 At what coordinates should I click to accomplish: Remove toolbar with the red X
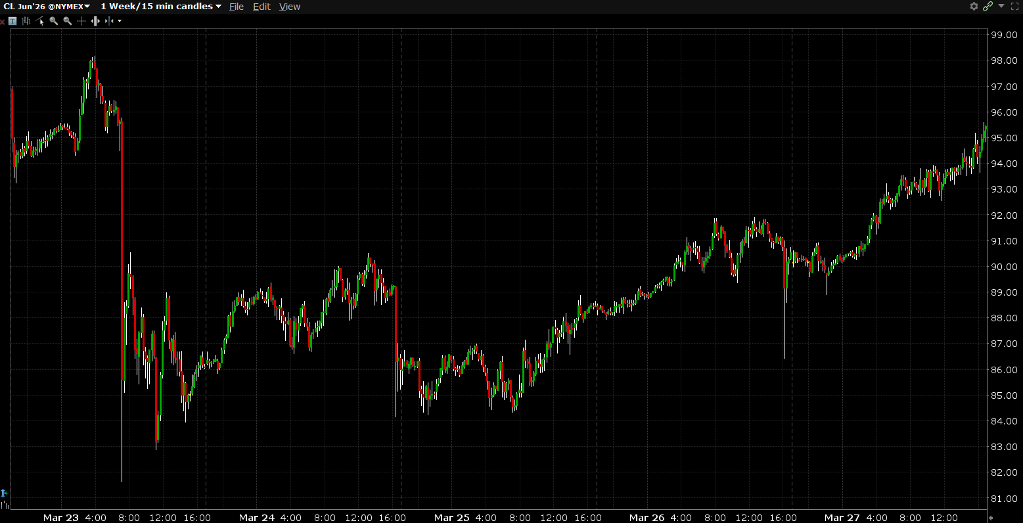3,21
